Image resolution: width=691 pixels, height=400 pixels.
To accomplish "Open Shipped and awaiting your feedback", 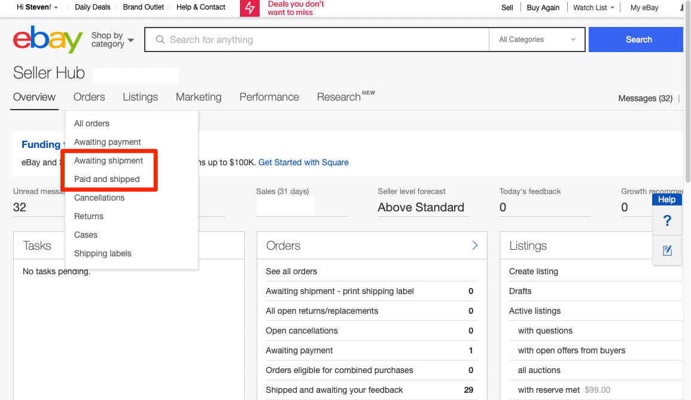I will 372,390.
